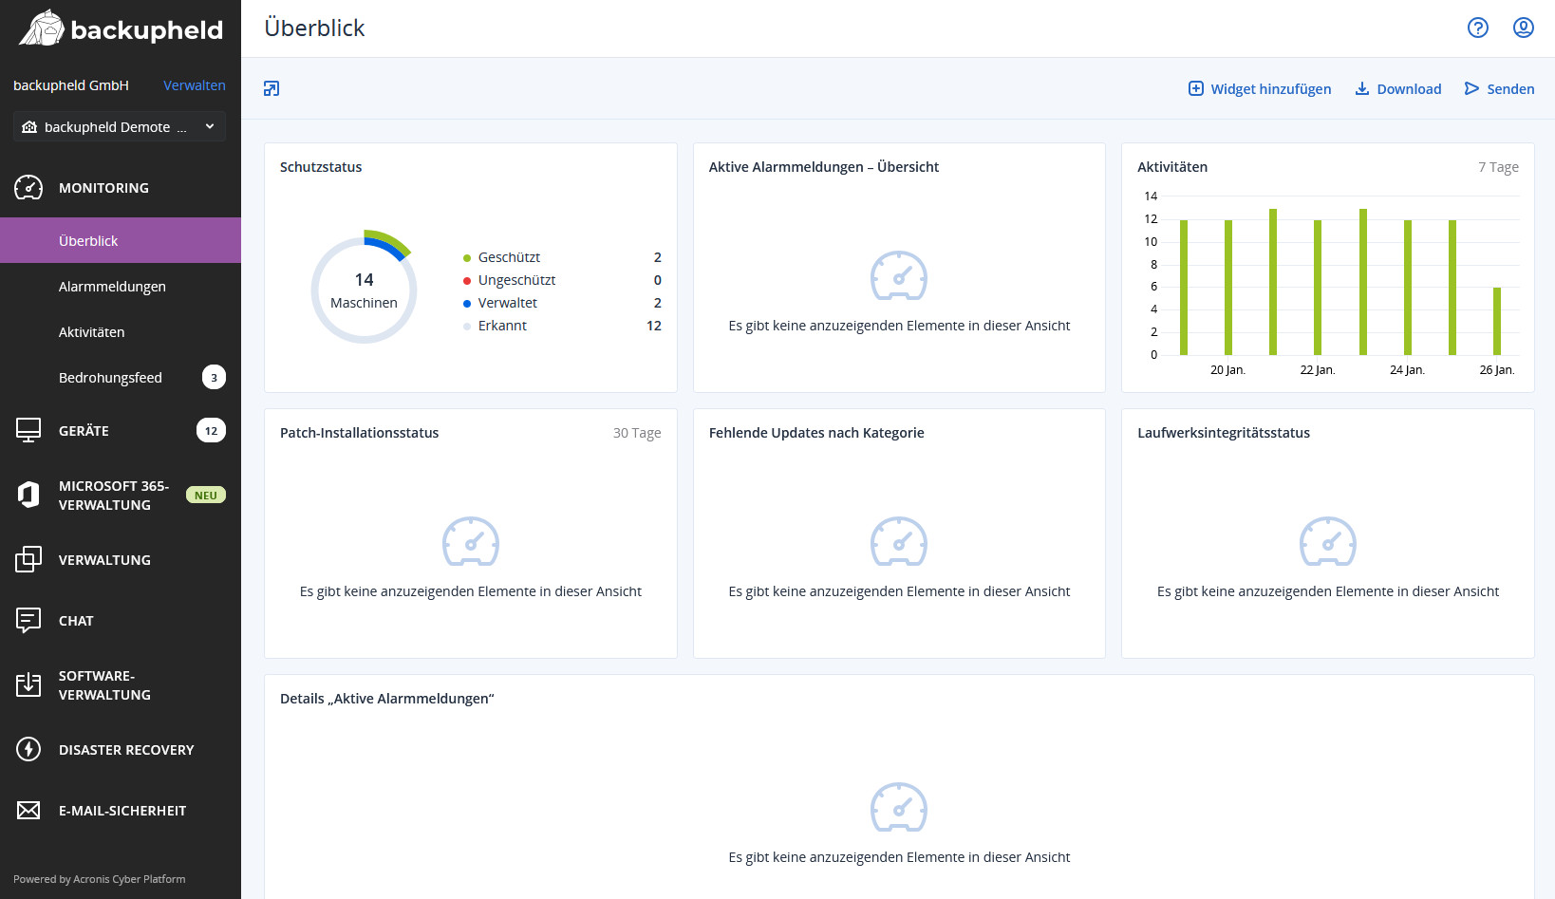
Task: Open the E-Mail-Sicherheit icon
Action: click(28, 810)
